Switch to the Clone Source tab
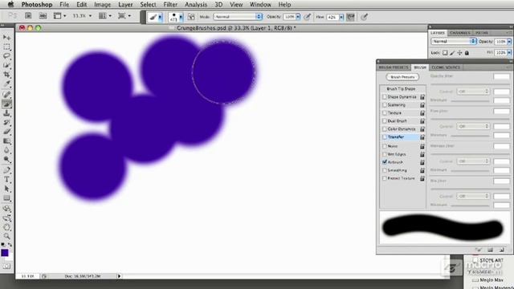The width and height of the screenshot is (514, 289). tap(446, 67)
